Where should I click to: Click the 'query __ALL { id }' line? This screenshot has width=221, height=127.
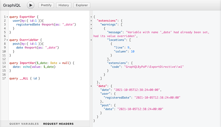[25, 78]
